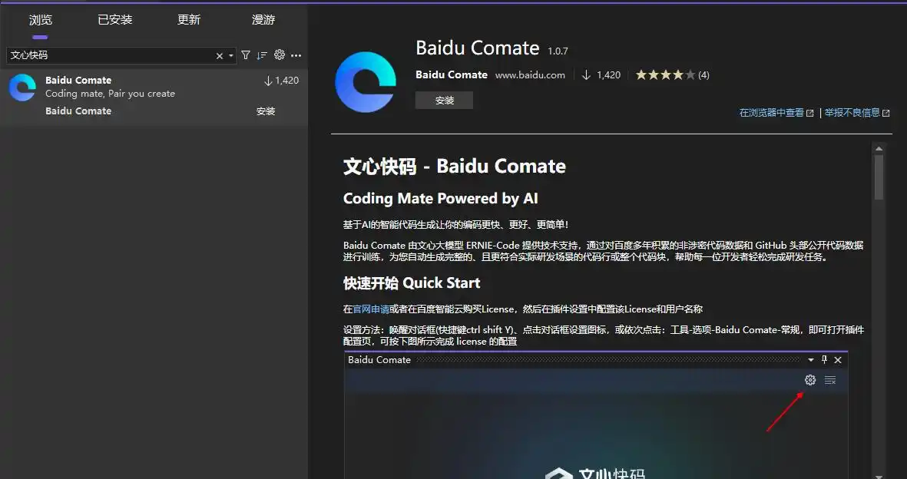Switch to the 浏览 (Browse) tab
The width and height of the screenshot is (907, 479).
click(41, 20)
